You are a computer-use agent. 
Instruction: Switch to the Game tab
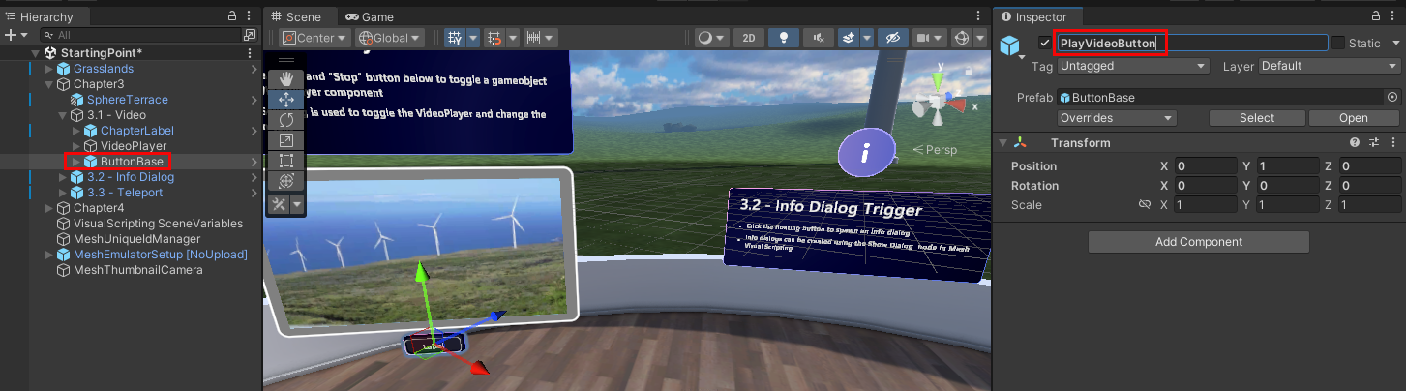pos(370,16)
